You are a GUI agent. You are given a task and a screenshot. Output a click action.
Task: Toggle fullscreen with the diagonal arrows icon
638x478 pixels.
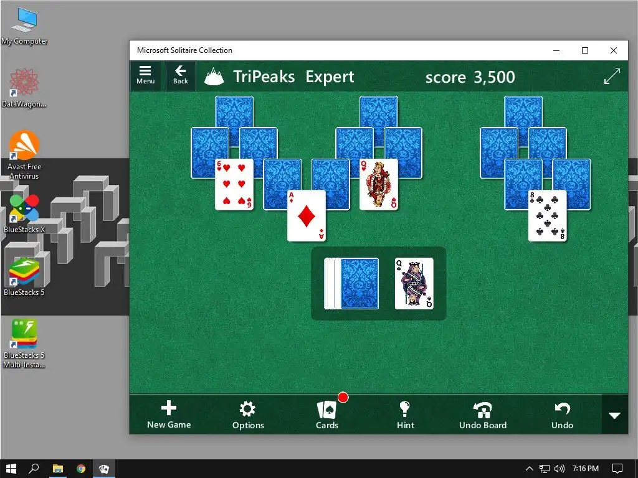[x=612, y=76]
